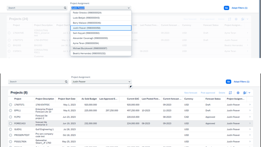Click Forecast Status column header in lower table

click(x=213, y=99)
